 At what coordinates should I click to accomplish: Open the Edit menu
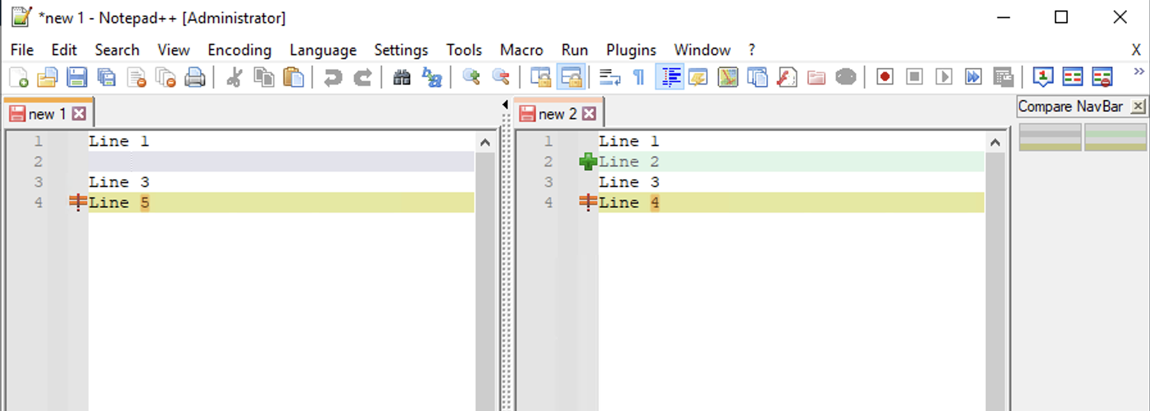click(x=64, y=50)
